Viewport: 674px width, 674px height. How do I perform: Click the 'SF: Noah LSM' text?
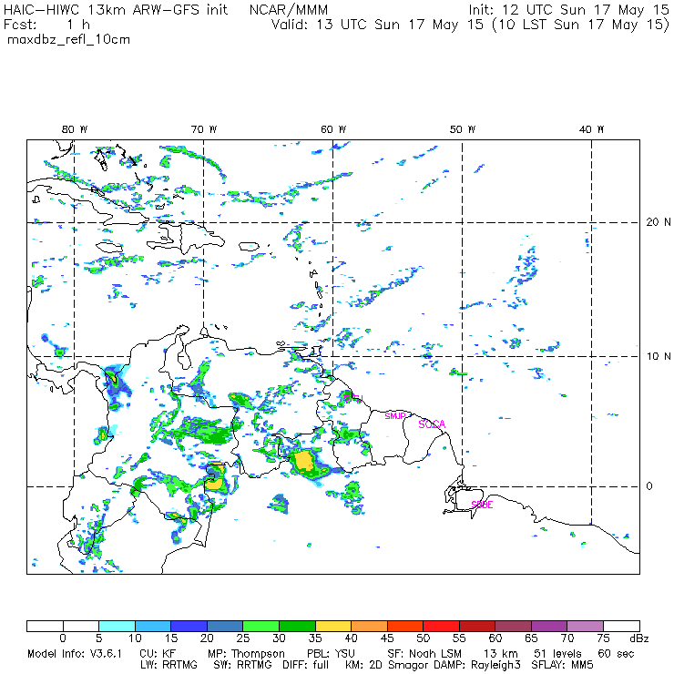point(424,654)
